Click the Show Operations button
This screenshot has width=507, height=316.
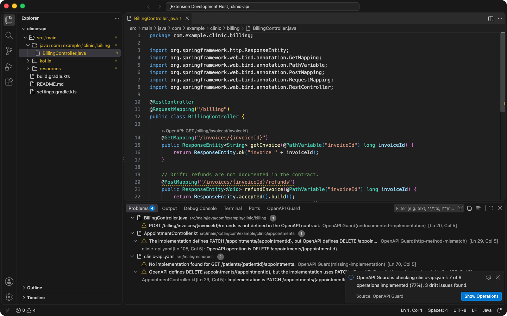[x=481, y=296]
